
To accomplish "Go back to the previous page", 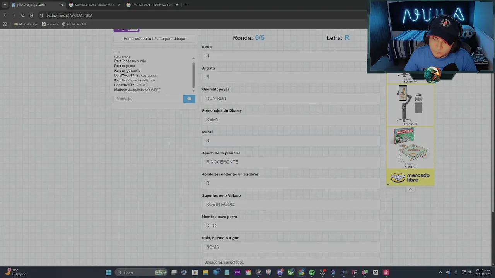I will coord(5,15).
